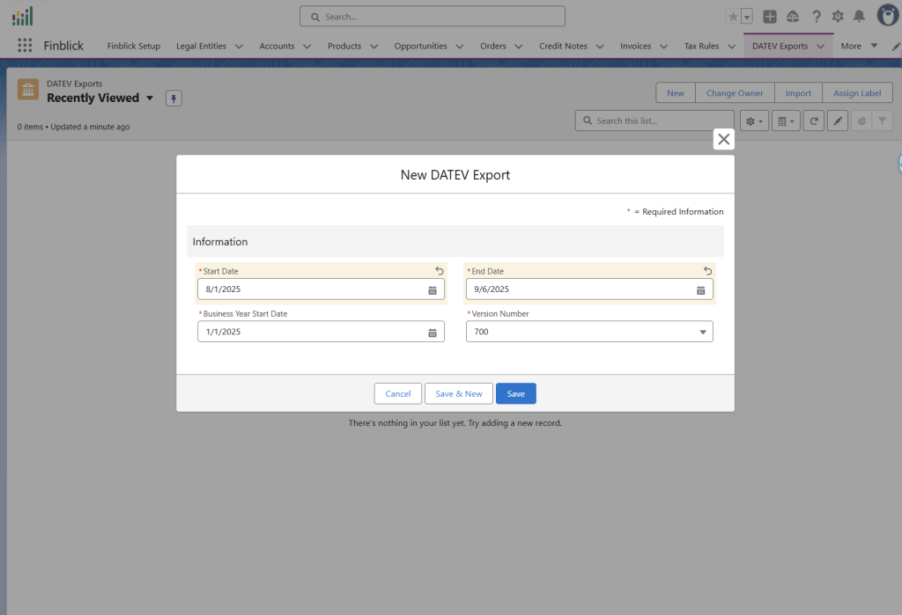902x615 pixels.
Task: Expand the Version Number dropdown
Action: pyautogui.click(x=702, y=332)
